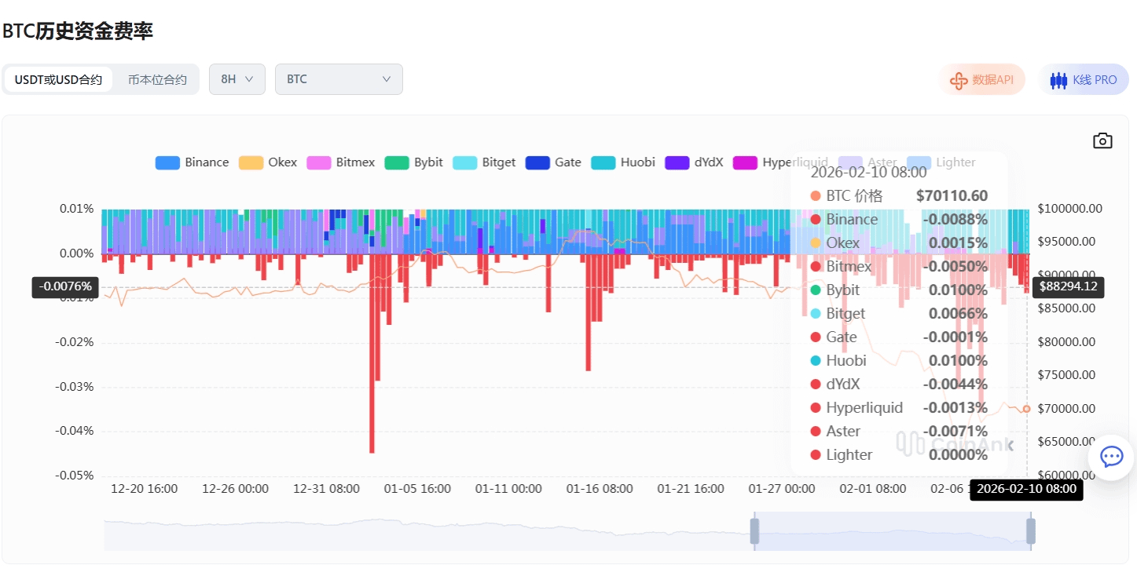Click the left handle of range slider
This screenshot has width=1137, height=576.
pyautogui.click(x=754, y=530)
